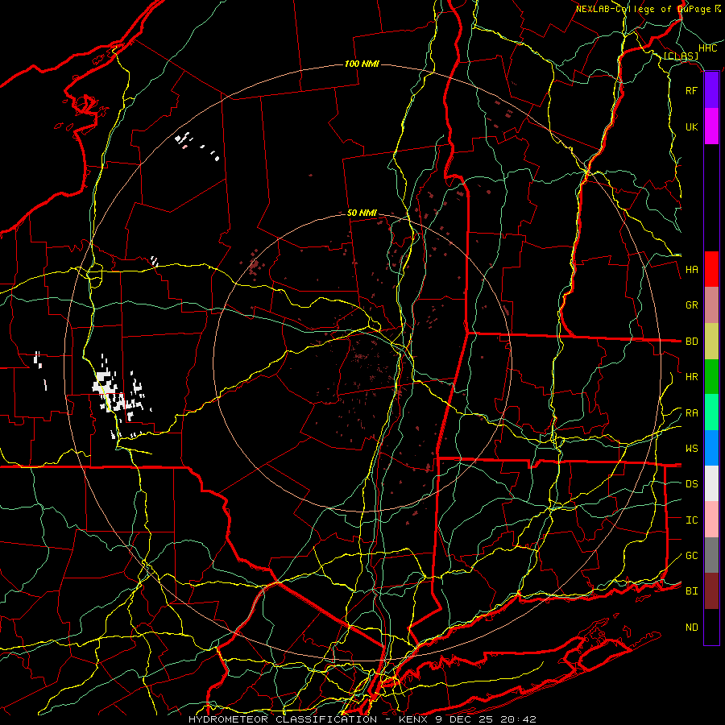Screen dimensions: 725x725
Task: Click the BI dark red legend swatch
Action: coord(711,591)
